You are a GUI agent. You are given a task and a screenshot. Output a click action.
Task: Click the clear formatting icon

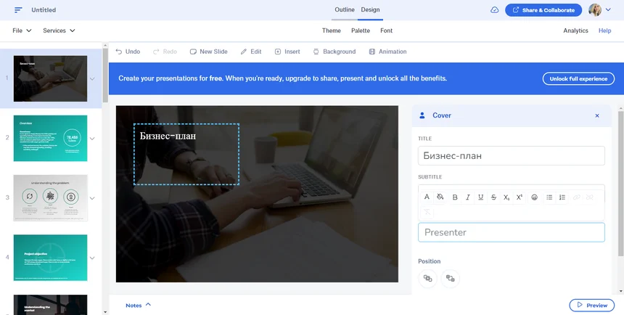pyautogui.click(x=427, y=211)
